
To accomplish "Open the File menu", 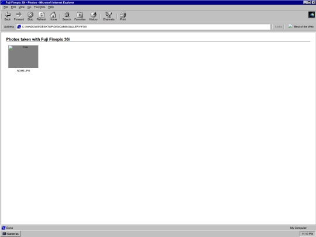I will coord(6,7).
